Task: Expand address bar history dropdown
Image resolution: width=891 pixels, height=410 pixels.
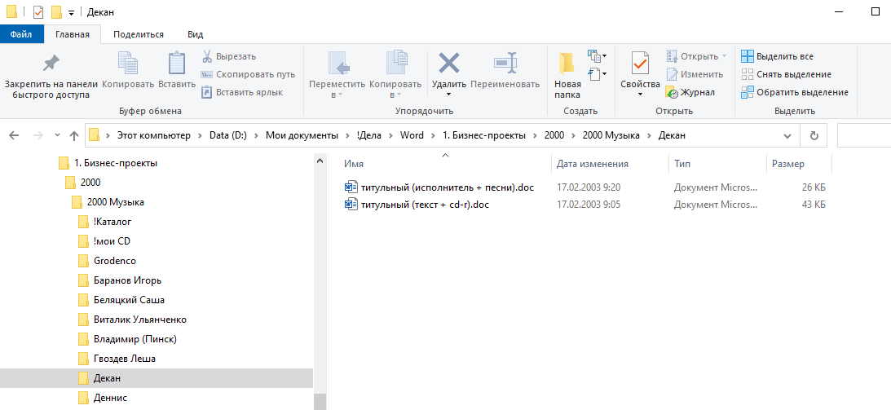Action: tap(787, 136)
